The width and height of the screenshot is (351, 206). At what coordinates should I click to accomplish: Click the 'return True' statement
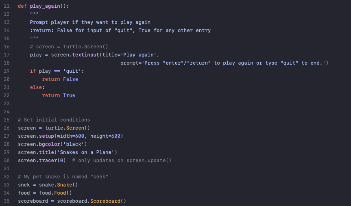(x=59, y=95)
